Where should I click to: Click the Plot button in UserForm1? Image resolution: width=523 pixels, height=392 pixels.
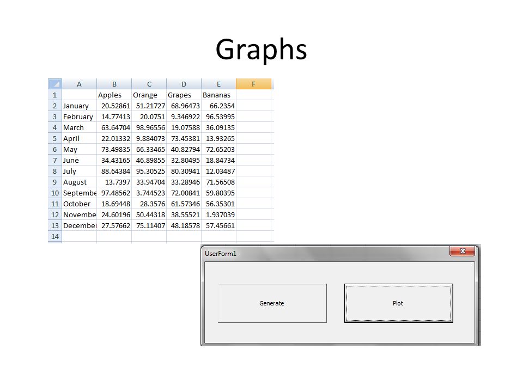399,303
